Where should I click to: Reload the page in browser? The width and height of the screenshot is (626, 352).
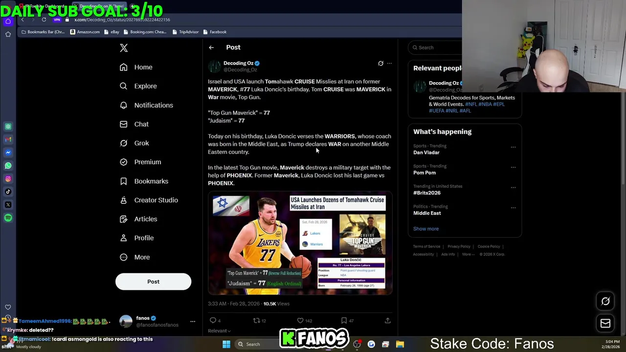[x=44, y=20]
